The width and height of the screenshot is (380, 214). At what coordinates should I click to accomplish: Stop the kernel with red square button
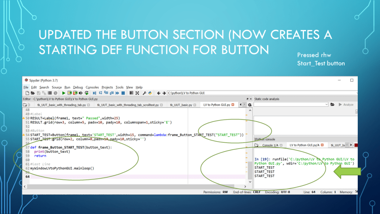coord(356,145)
